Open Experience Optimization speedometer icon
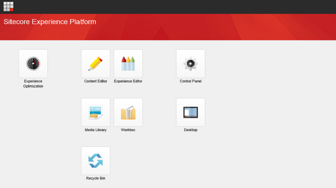336x188 pixels. pyautogui.click(x=33, y=64)
